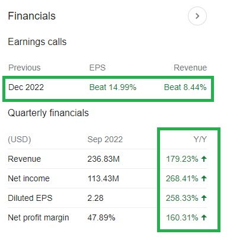Select the Beat 14.99% EPS result
This screenshot has height=237, width=227.
coord(113,87)
